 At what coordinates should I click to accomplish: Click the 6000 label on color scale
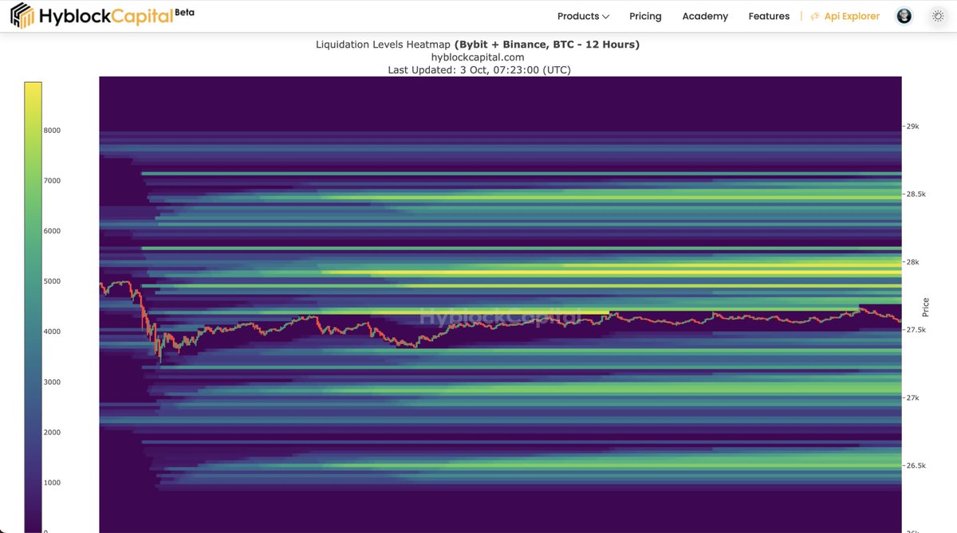[52, 231]
